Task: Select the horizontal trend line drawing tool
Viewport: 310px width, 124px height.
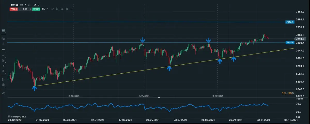Action: [x=3, y=49]
